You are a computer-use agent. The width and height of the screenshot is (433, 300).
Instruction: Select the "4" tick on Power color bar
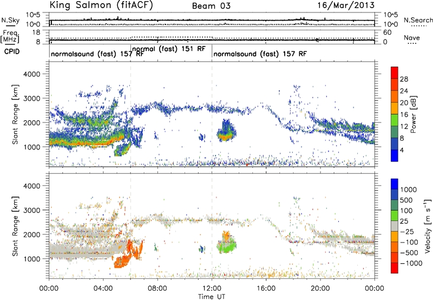click(402, 150)
